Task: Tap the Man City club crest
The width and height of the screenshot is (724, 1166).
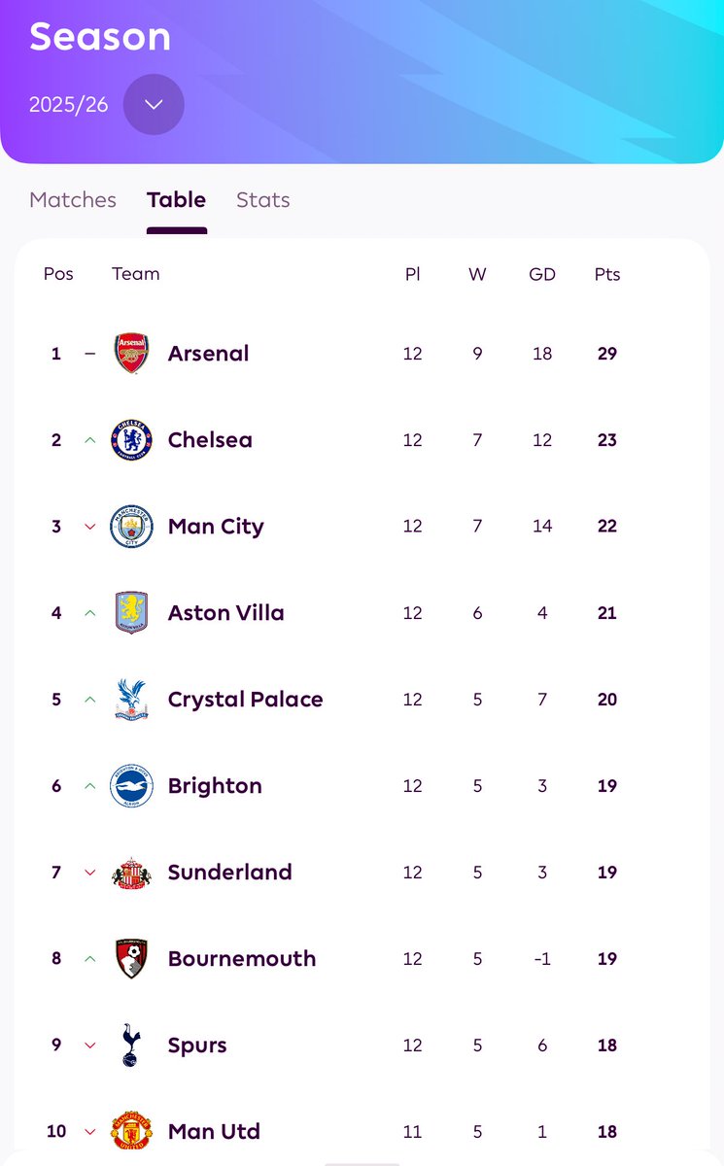Action: [131, 527]
